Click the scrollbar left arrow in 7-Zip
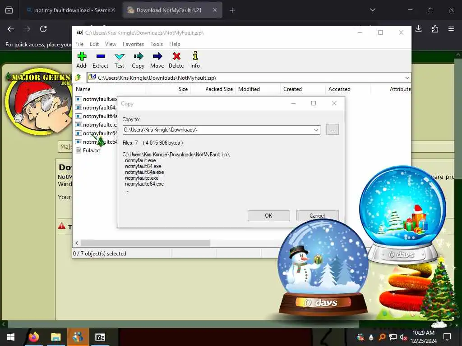Screen dimensions: 462x346 point(77,243)
